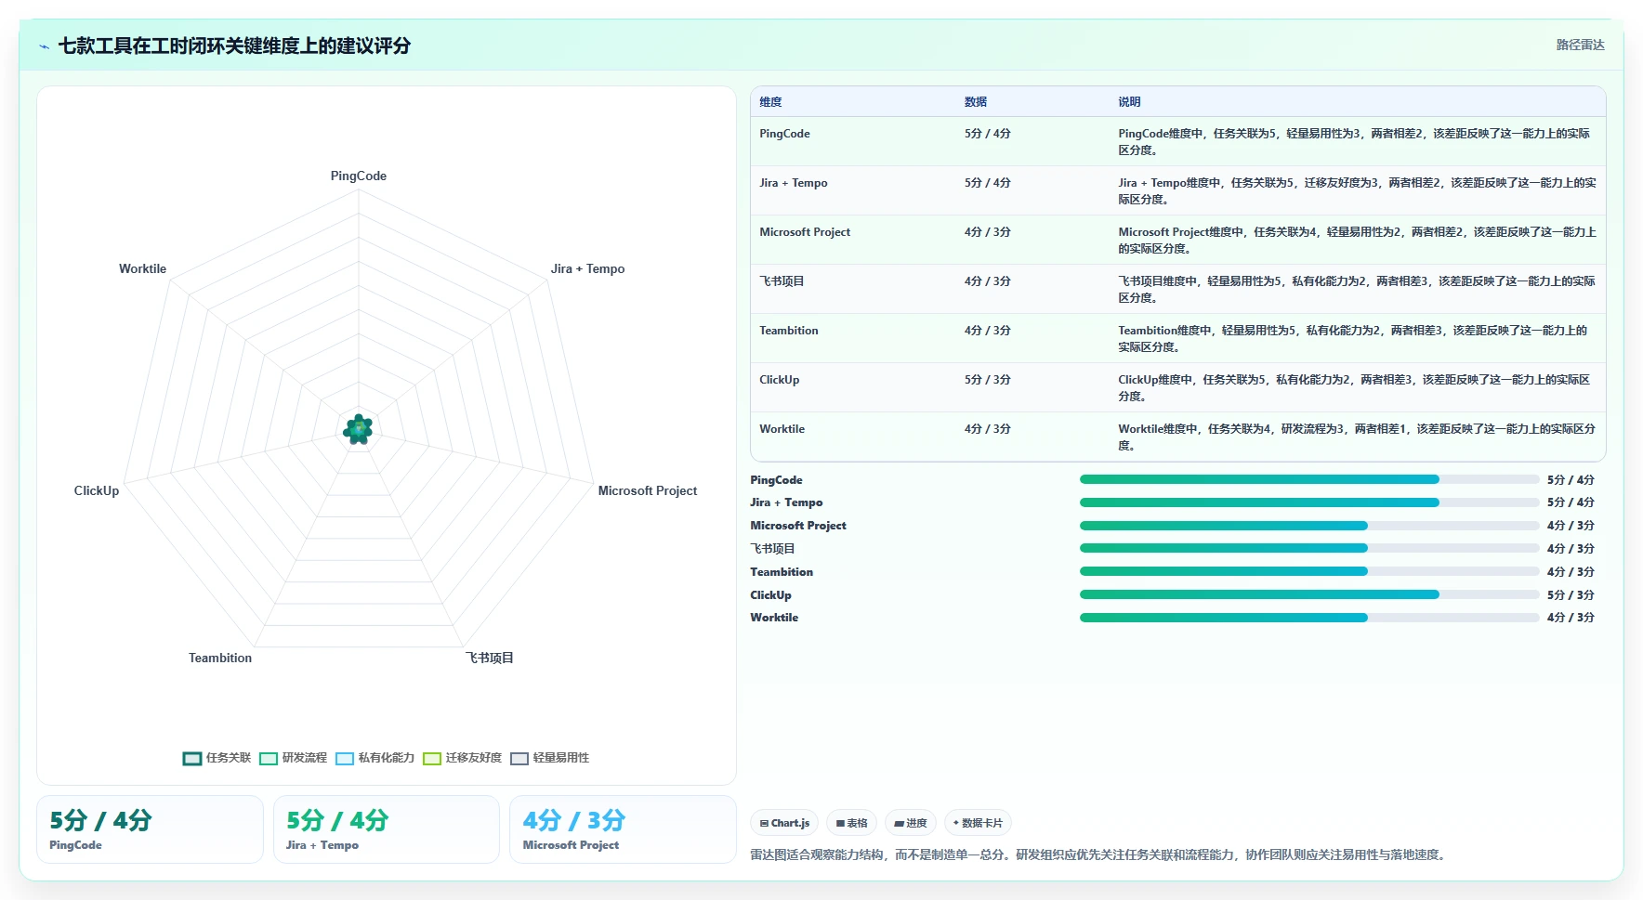The image size is (1643, 900).
Task: Open the PingCode 5分 / 4分 score card
Action: pyautogui.click(x=150, y=829)
